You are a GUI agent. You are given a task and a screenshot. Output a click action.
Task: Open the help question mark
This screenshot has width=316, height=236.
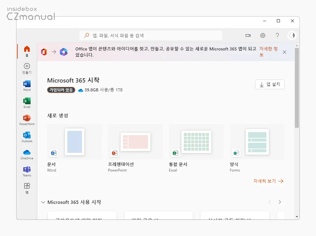click(x=277, y=35)
